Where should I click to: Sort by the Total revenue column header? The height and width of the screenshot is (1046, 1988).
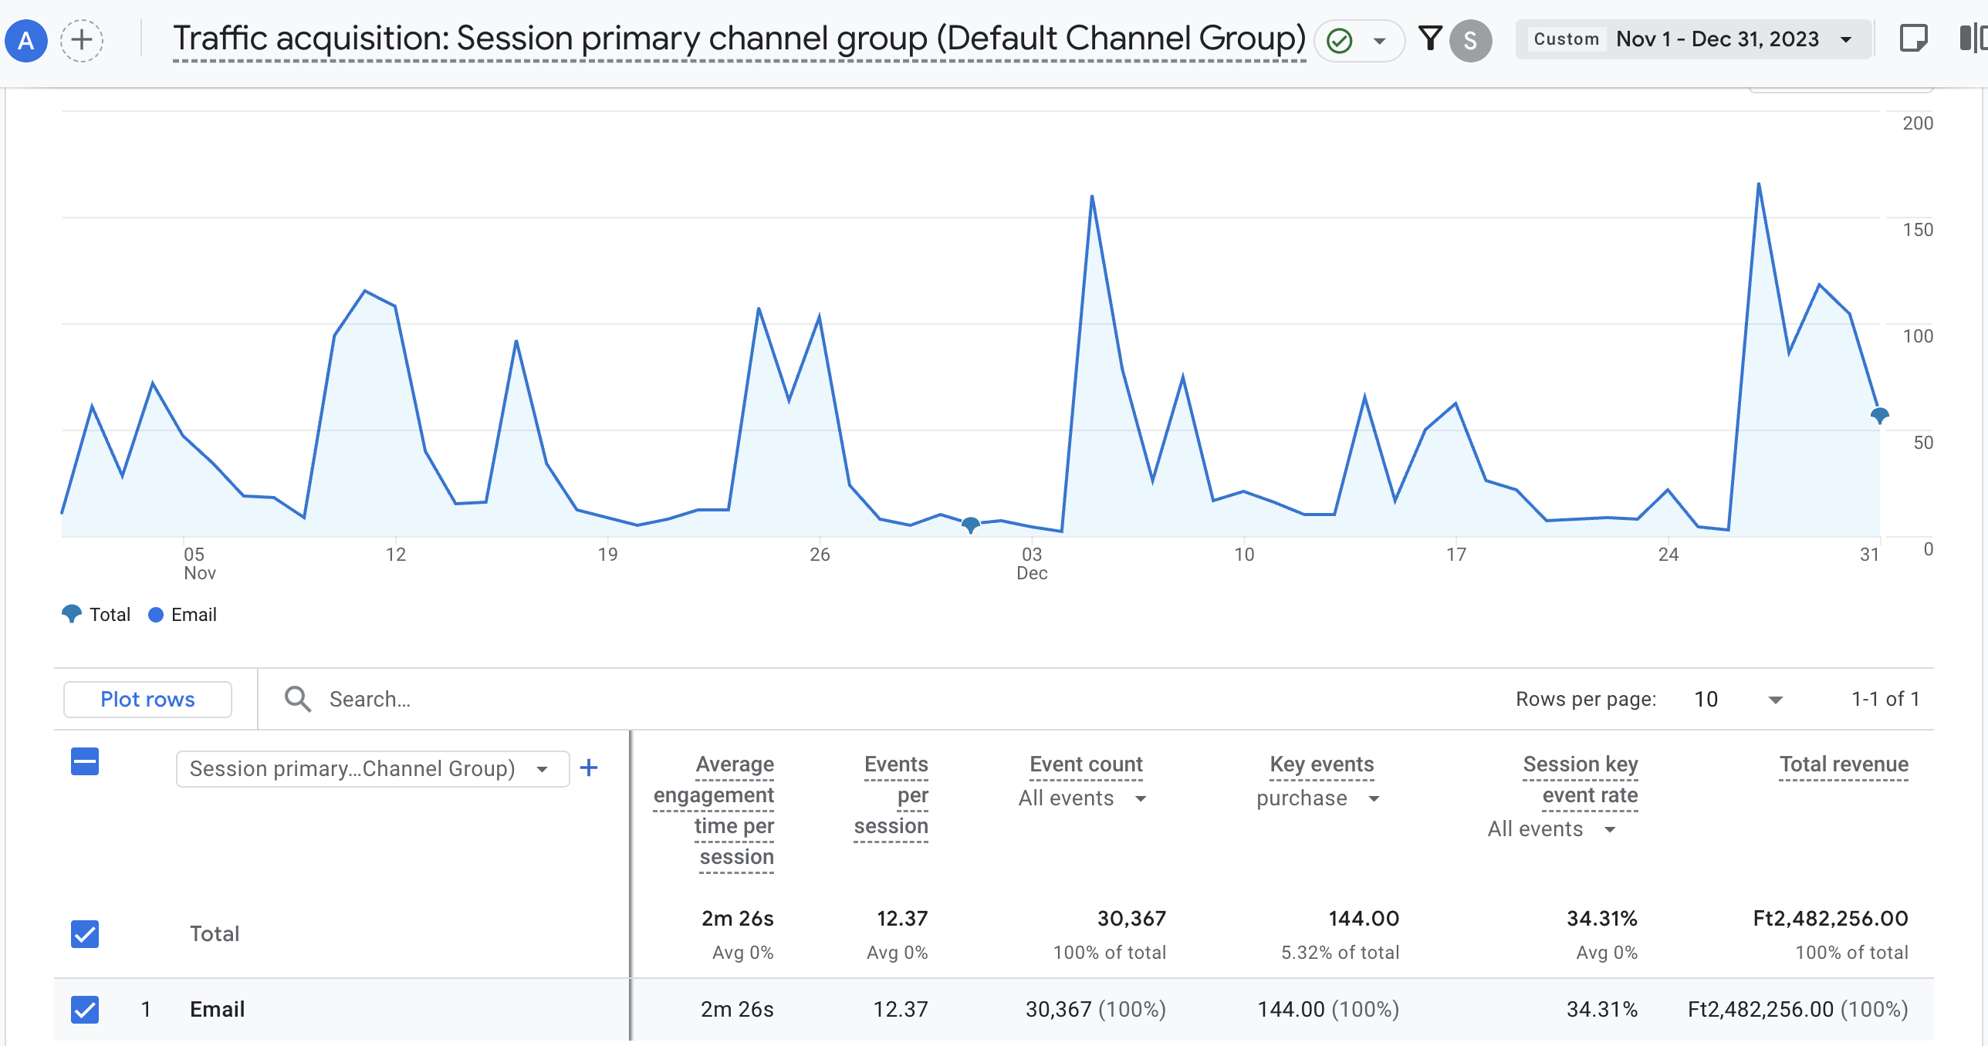[x=1843, y=764]
